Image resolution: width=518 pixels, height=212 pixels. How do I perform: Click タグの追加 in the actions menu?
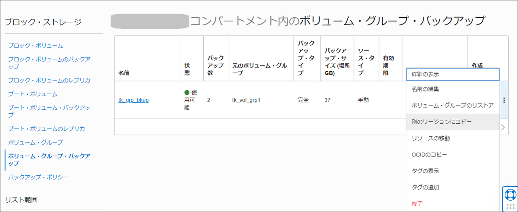(425, 187)
